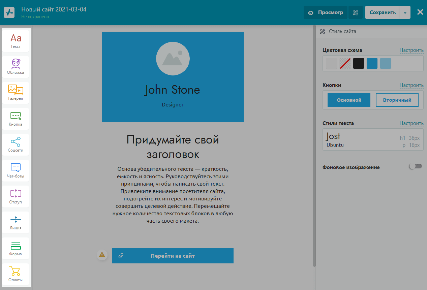Add a Линия divider block
427x290 pixels.
(16, 222)
